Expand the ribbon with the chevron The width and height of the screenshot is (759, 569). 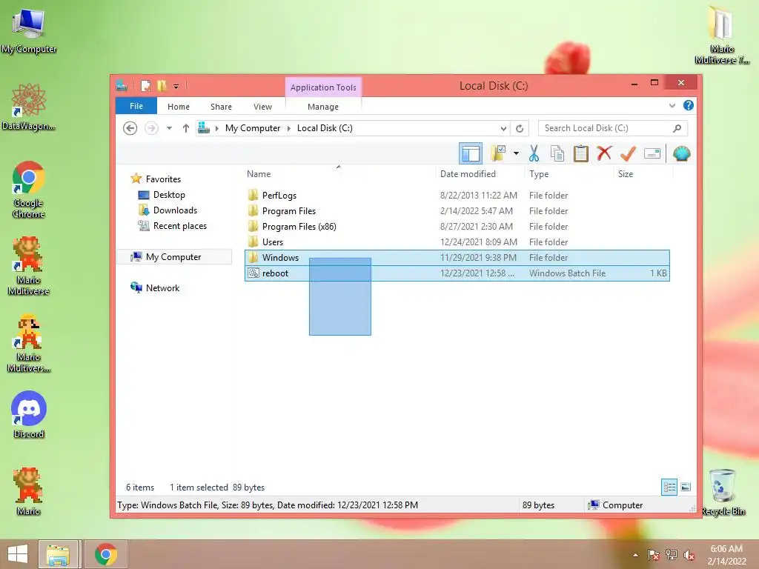click(x=672, y=105)
